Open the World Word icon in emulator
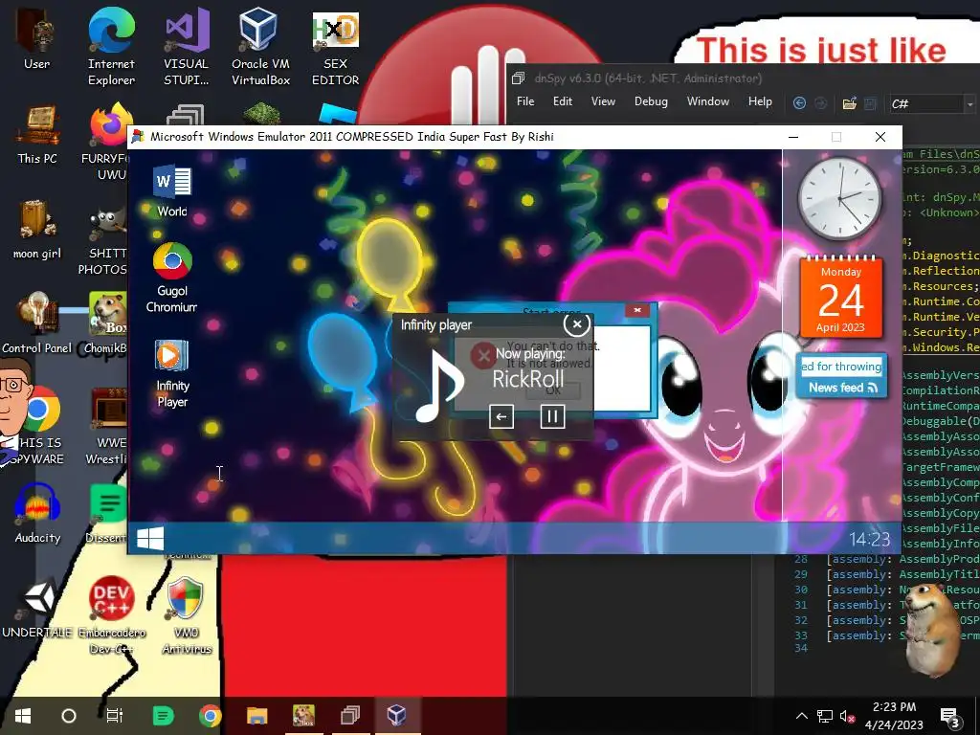 [172, 190]
